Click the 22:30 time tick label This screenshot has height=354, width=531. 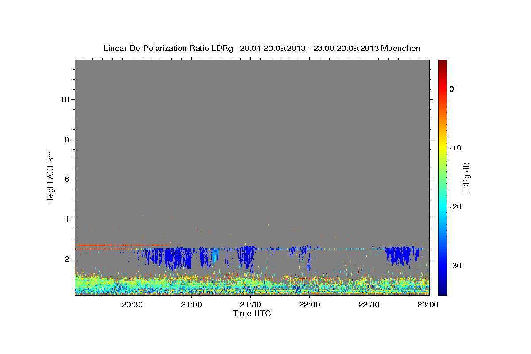click(x=369, y=304)
